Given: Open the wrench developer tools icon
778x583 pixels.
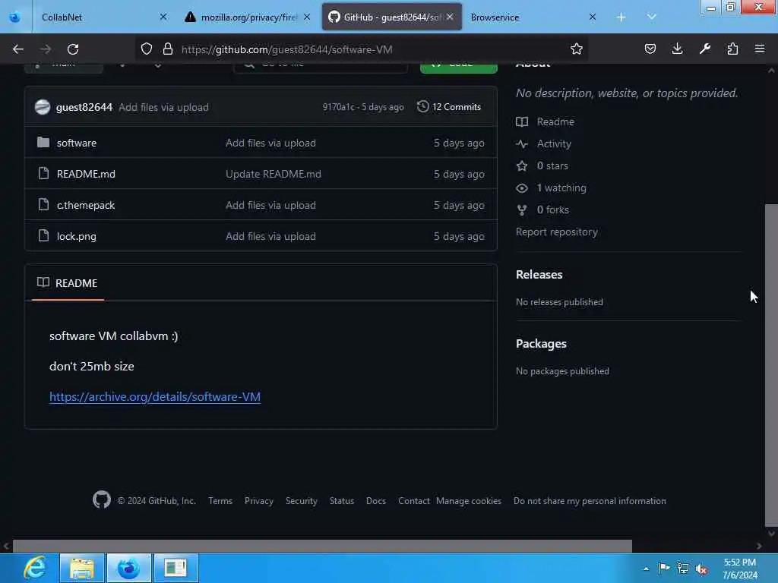Looking at the screenshot, I should click(x=704, y=49).
